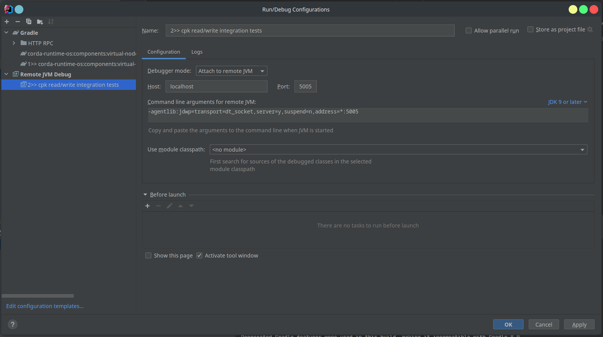This screenshot has width=603, height=337.
Task: Check Show this page option
Action: coord(148,255)
